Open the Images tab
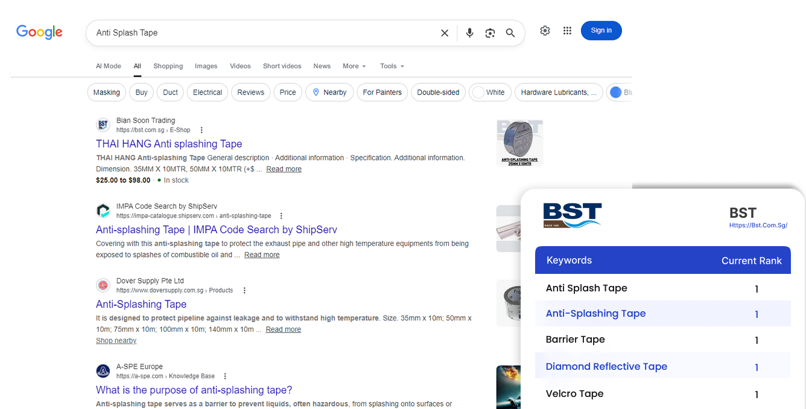The image size is (806, 409). tap(206, 66)
